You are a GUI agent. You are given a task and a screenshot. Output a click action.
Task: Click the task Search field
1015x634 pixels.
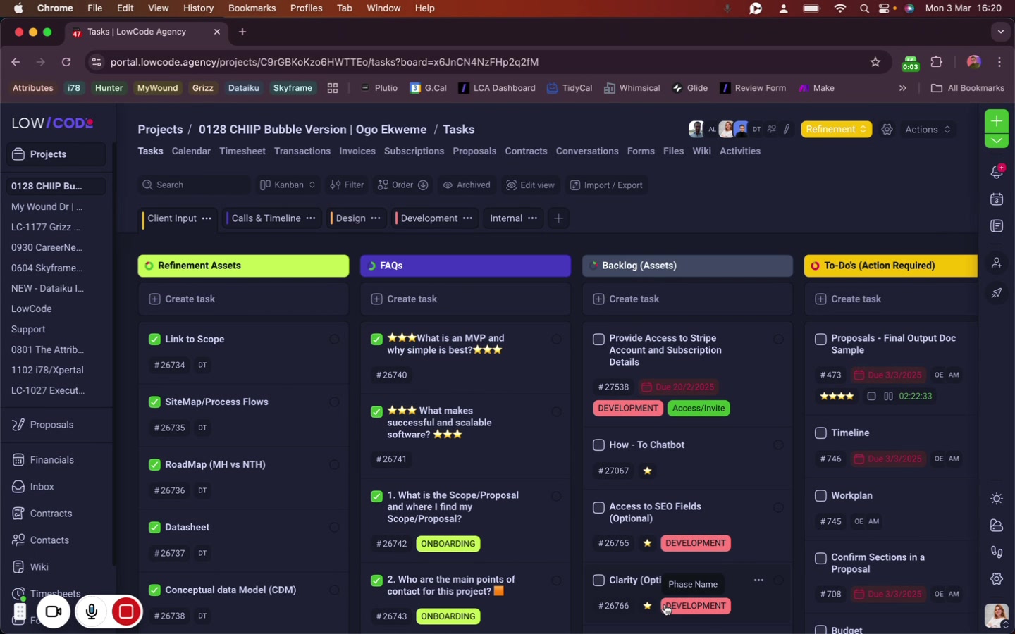pos(194,185)
